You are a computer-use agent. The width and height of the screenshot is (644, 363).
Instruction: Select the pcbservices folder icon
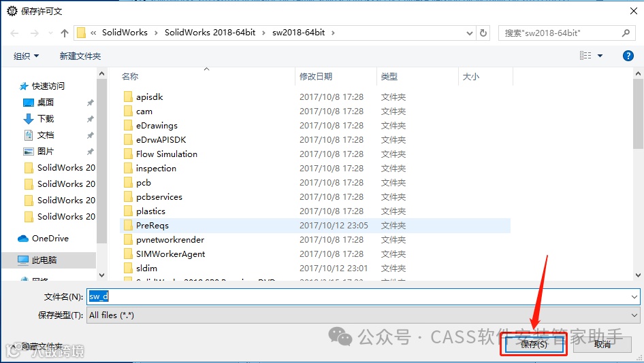tap(128, 197)
